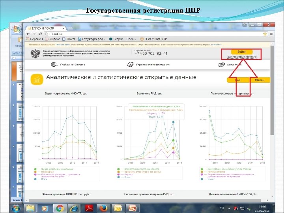Open the Яндекс bookmark
This screenshot has width=284, height=213.
[x=52, y=39]
